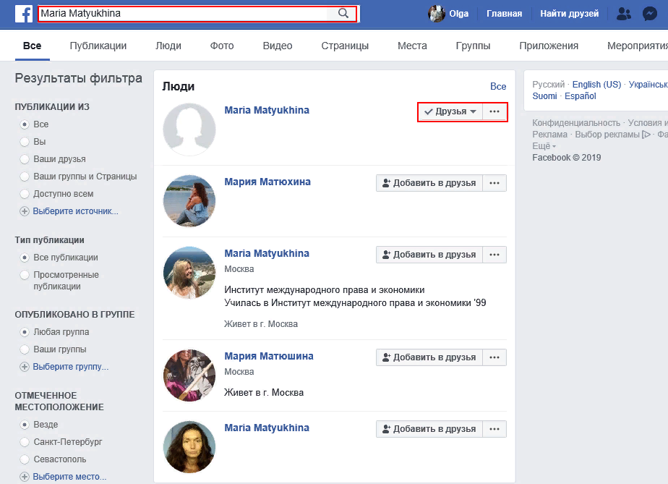Switch to the 'Места' tab
Screen dimensions: 668x484
tap(412, 46)
